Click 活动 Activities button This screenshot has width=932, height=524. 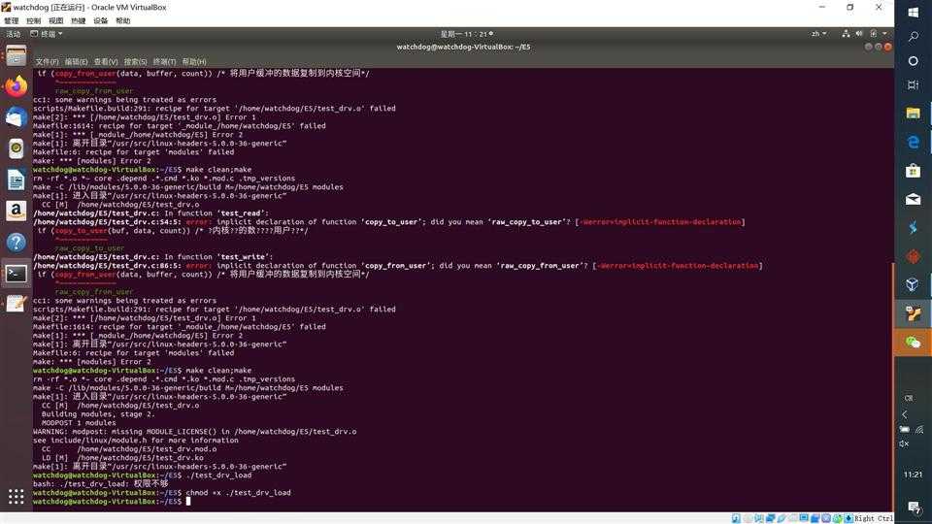(13, 34)
